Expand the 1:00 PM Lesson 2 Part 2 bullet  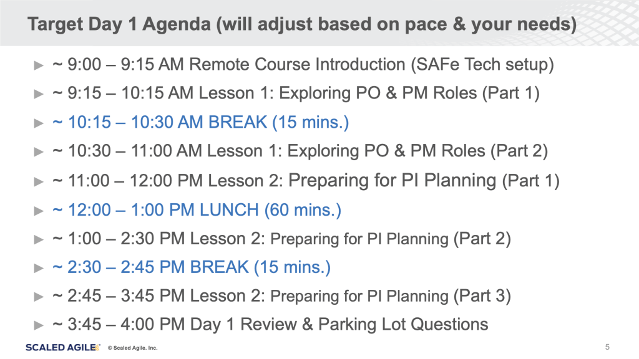39,239
